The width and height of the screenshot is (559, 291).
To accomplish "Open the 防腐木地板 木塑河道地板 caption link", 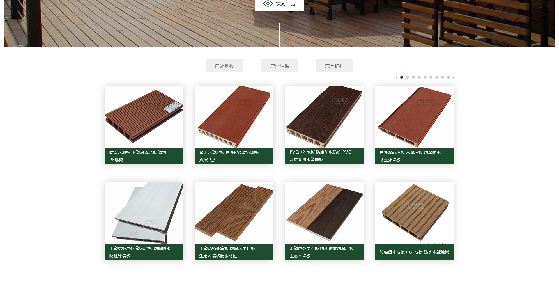I will click(x=138, y=156).
